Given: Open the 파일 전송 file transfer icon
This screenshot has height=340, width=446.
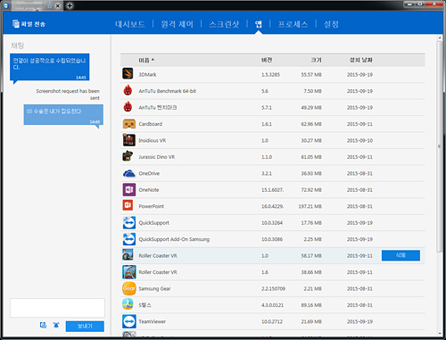Looking at the screenshot, I should click(16, 23).
